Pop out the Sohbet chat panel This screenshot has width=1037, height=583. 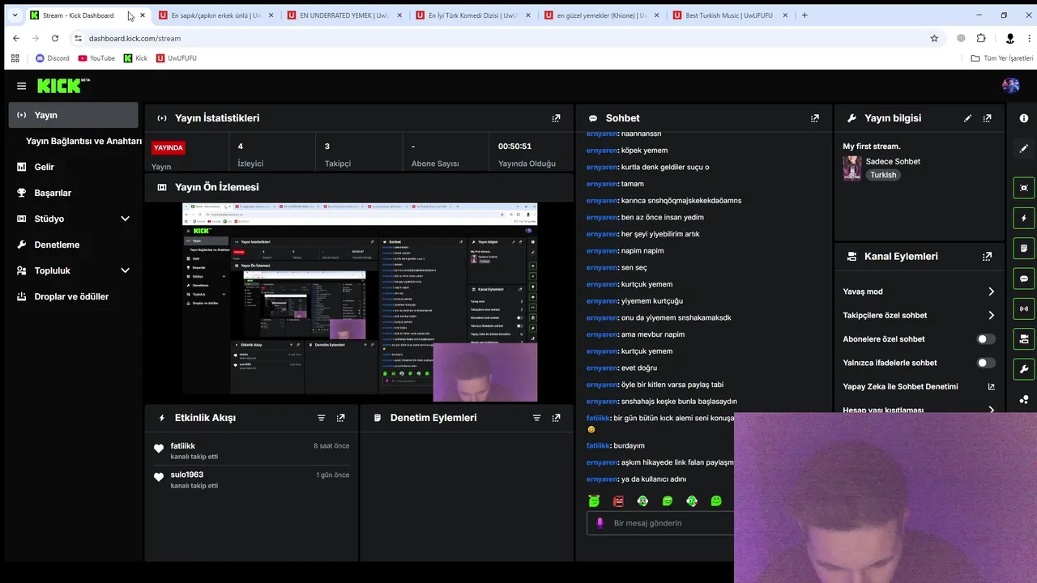[815, 118]
